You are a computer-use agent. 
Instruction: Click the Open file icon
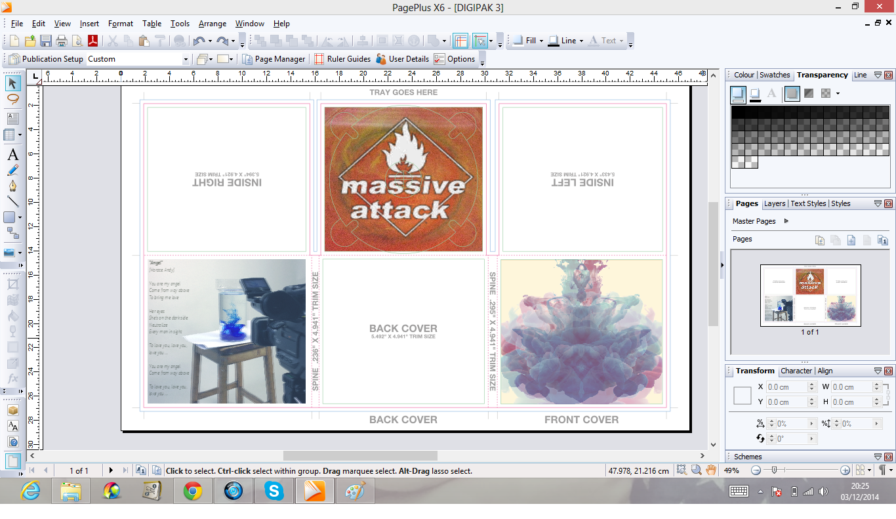30,41
